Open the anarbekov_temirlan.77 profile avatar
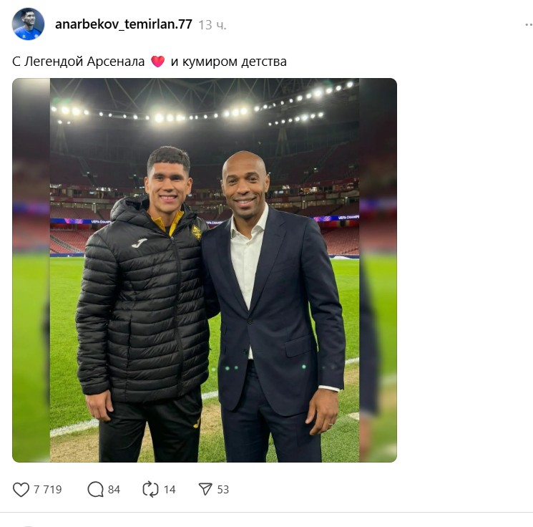This screenshot has height=527, width=533. tap(29, 24)
